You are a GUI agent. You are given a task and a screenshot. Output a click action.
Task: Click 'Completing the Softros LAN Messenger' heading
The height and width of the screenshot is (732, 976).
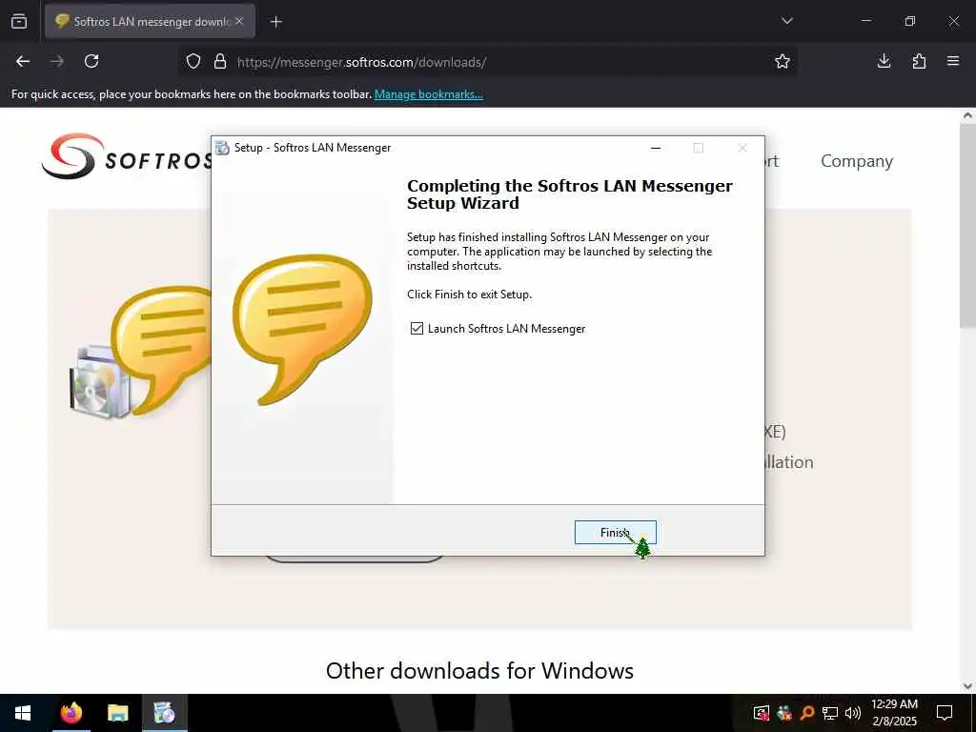click(570, 194)
